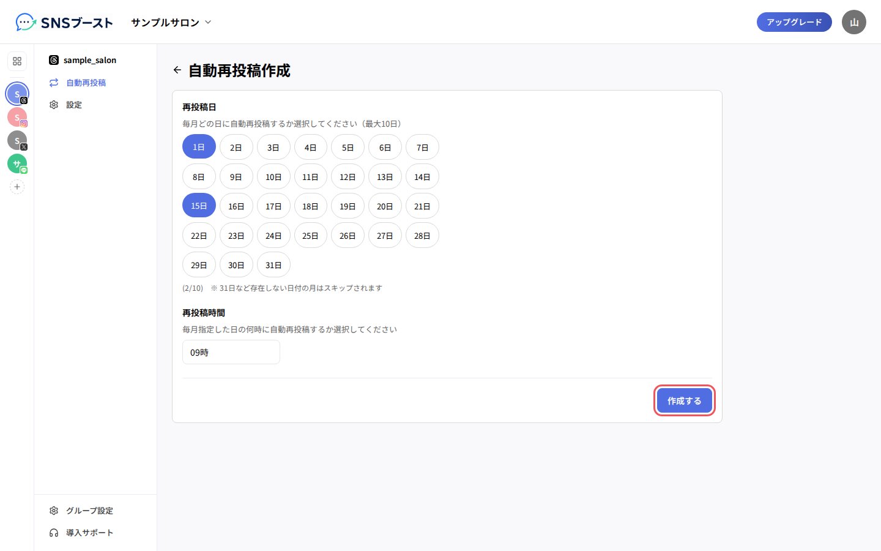Open グループ設定 in the sidebar
The image size is (881, 551).
coord(95,511)
